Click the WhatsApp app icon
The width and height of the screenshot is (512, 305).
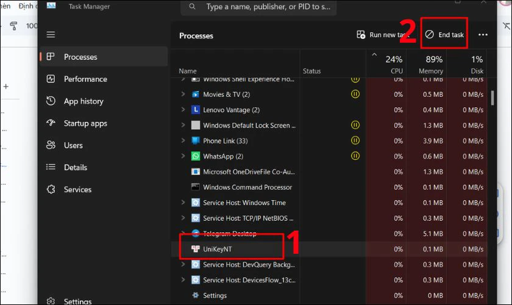[195, 156]
